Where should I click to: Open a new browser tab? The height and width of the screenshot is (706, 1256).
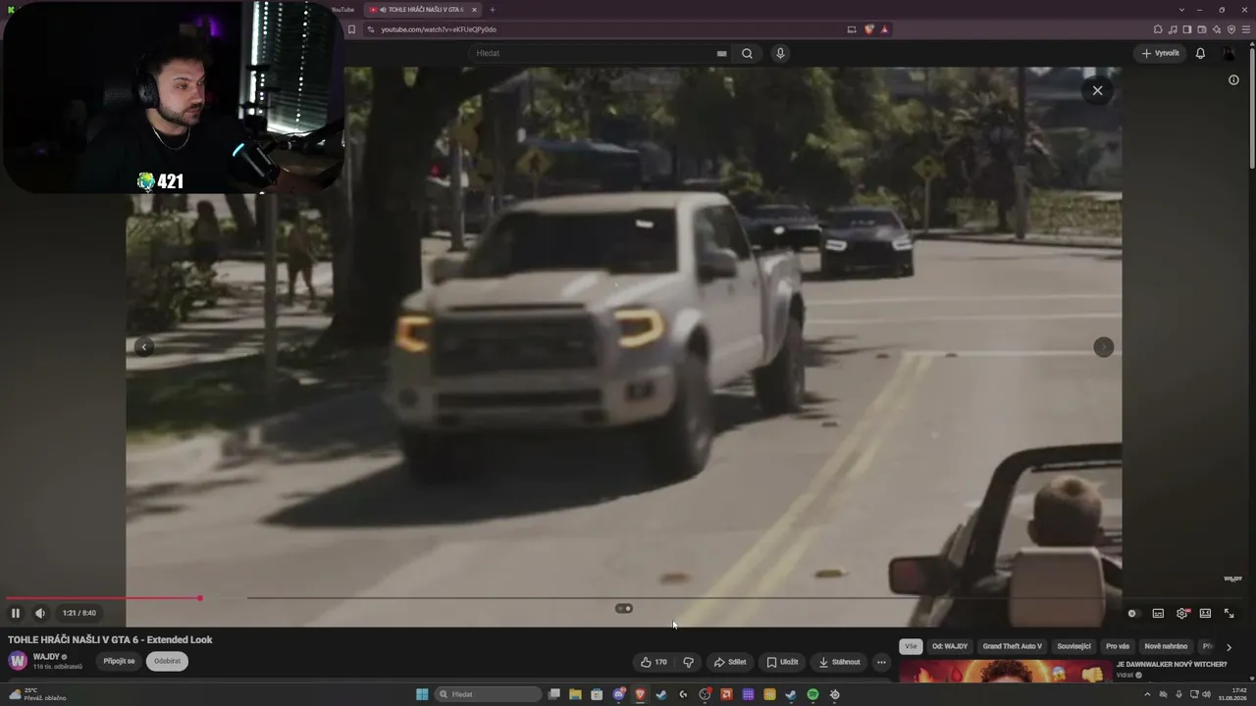[x=493, y=10]
